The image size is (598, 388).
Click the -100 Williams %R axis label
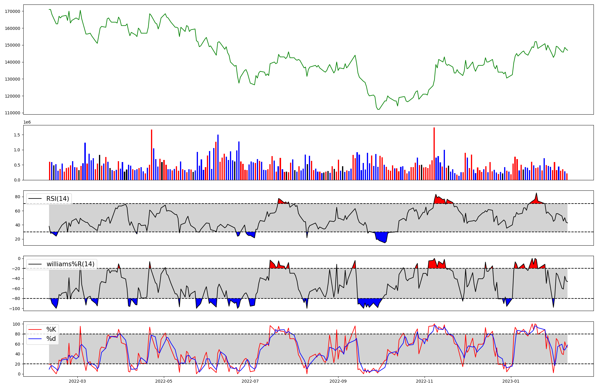[14, 309]
